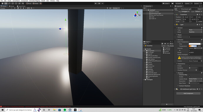Screen dimensions: 203x112
Task: Open the Tag dropdown set to Untagged
Action: point(185,12)
